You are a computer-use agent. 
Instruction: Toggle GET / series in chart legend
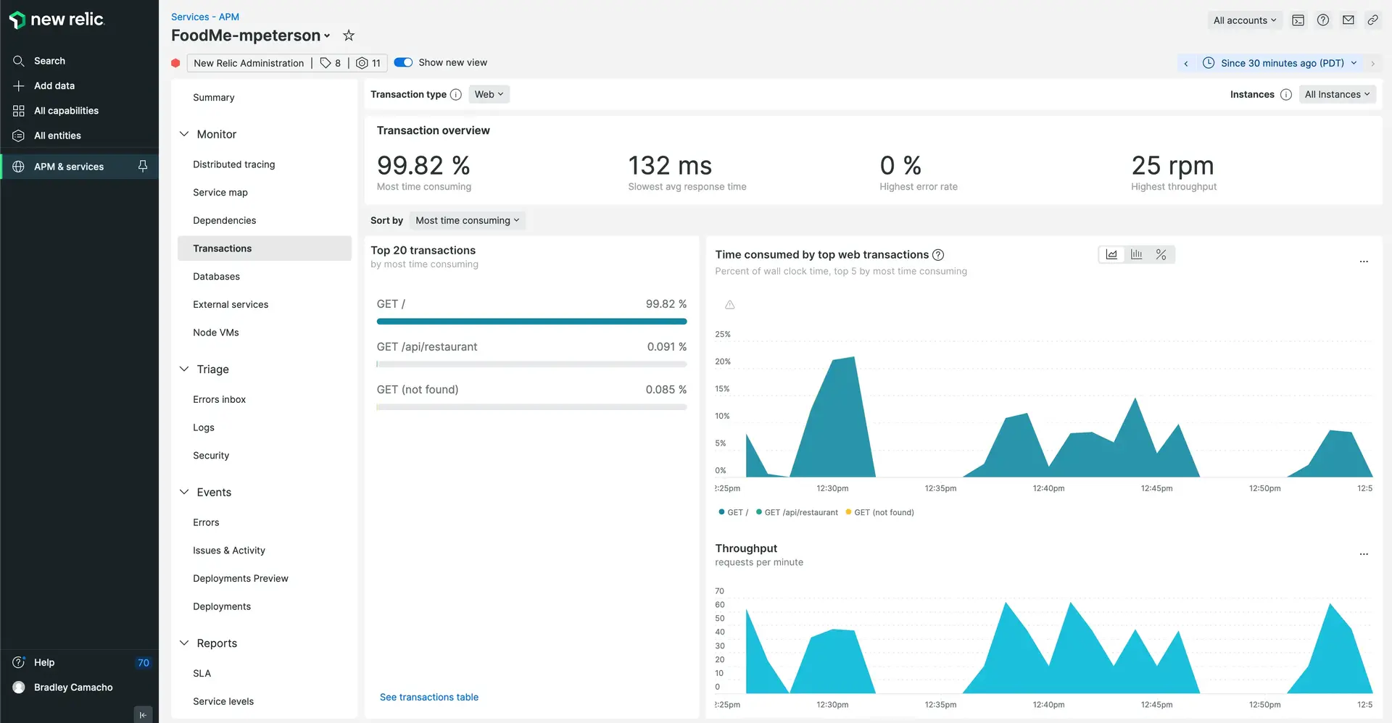733,512
